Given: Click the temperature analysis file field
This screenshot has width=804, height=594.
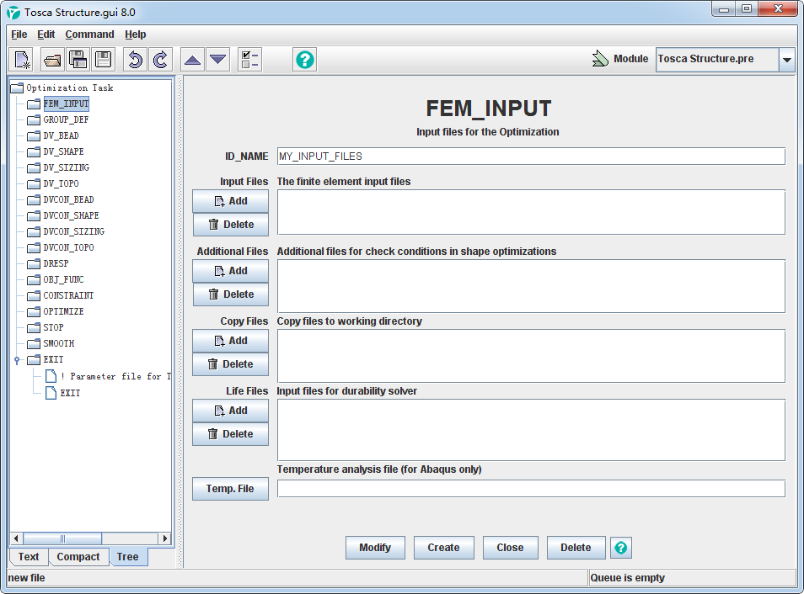Looking at the screenshot, I should (531, 489).
